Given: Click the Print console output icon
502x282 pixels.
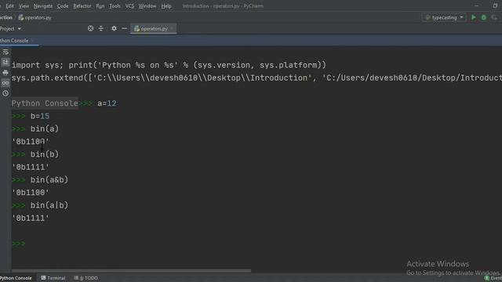Looking at the screenshot, I should [5, 73].
